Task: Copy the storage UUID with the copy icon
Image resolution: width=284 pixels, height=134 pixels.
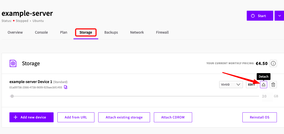Action: (66, 87)
